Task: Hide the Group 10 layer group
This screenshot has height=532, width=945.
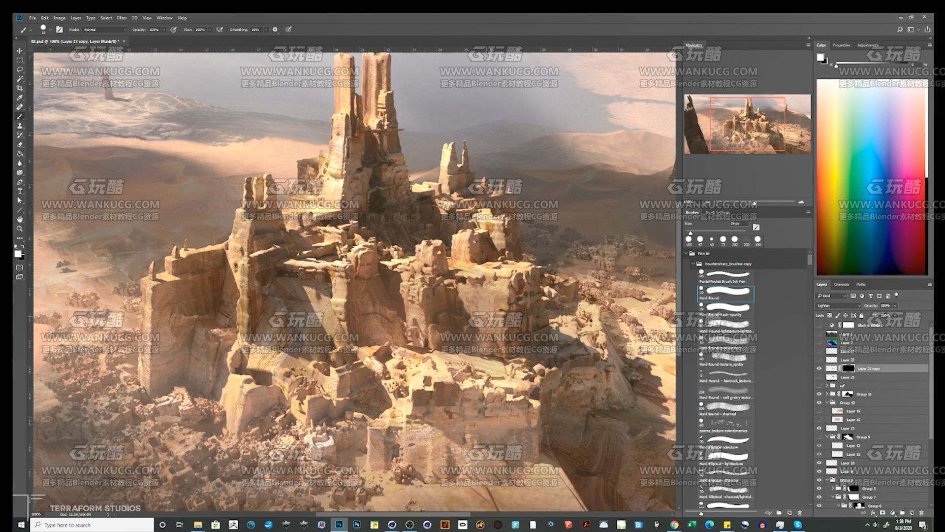Action: click(819, 402)
